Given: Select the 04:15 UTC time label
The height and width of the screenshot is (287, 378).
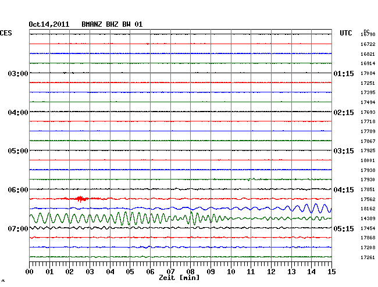Looking at the screenshot, I should [x=344, y=190].
